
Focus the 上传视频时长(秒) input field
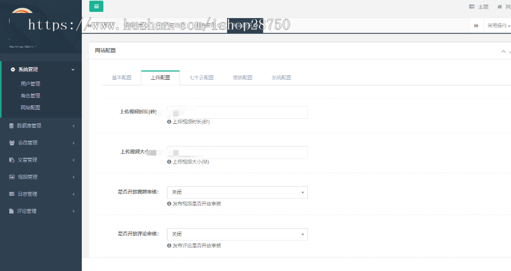[x=237, y=112]
